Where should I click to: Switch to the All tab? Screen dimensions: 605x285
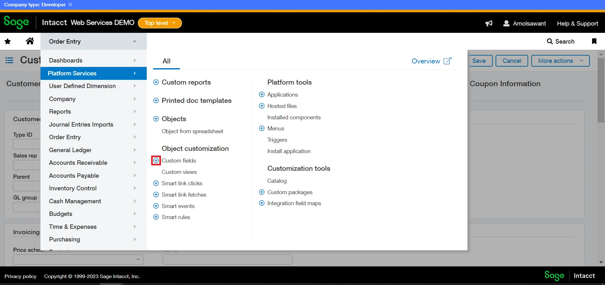pyautogui.click(x=166, y=61)
